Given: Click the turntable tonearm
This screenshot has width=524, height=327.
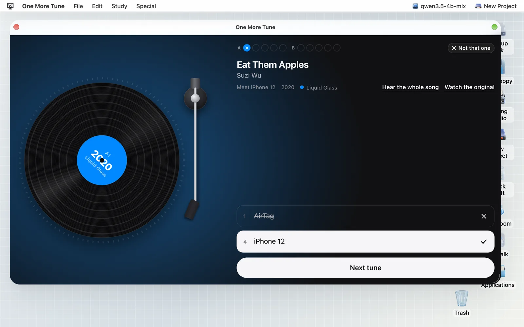Looking at the screenshot, I should click(x=195, y=149).
